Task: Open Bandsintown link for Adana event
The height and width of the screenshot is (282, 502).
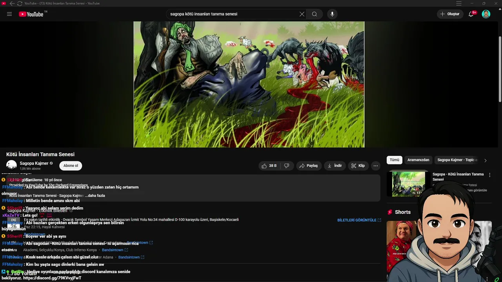Action: [x=131, y=257]
